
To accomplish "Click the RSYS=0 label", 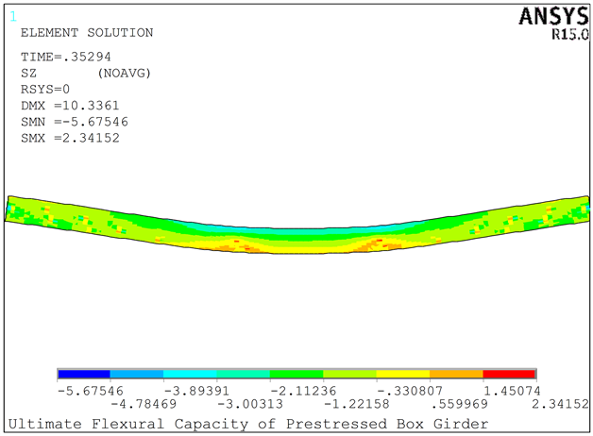I will pyautogui.click(x=47, y=90).
